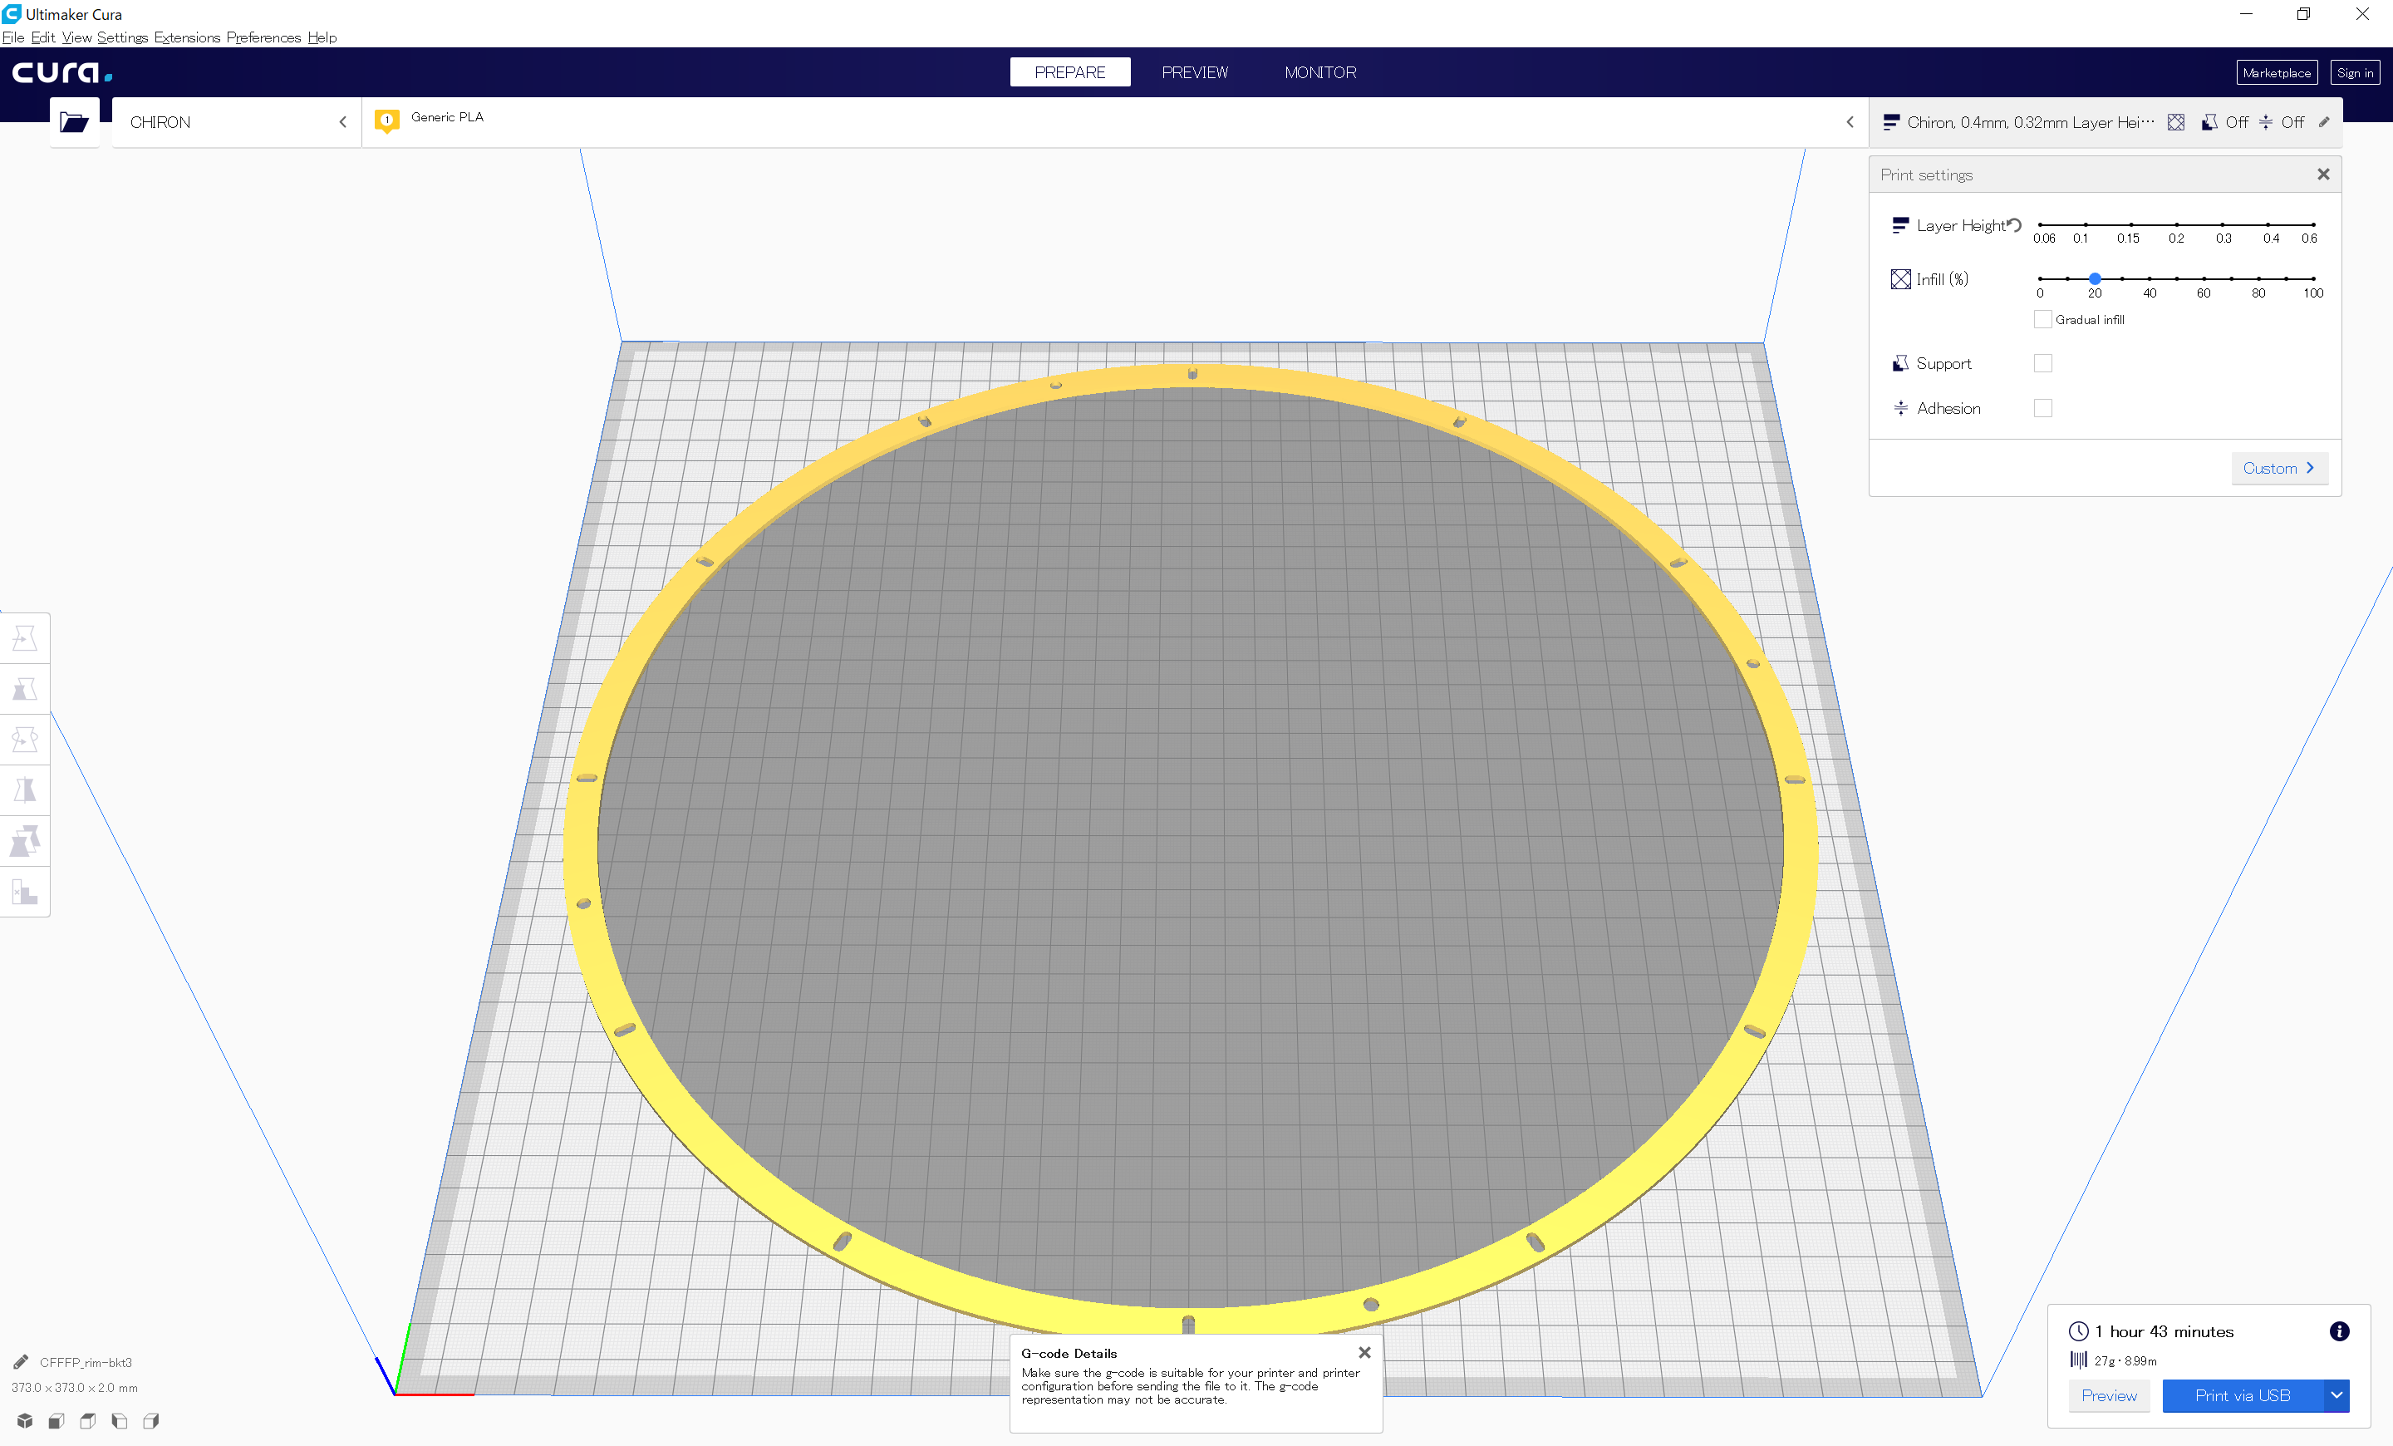
Task: Click the clock icon beside print time
Action: [x=2078, y=1330]
